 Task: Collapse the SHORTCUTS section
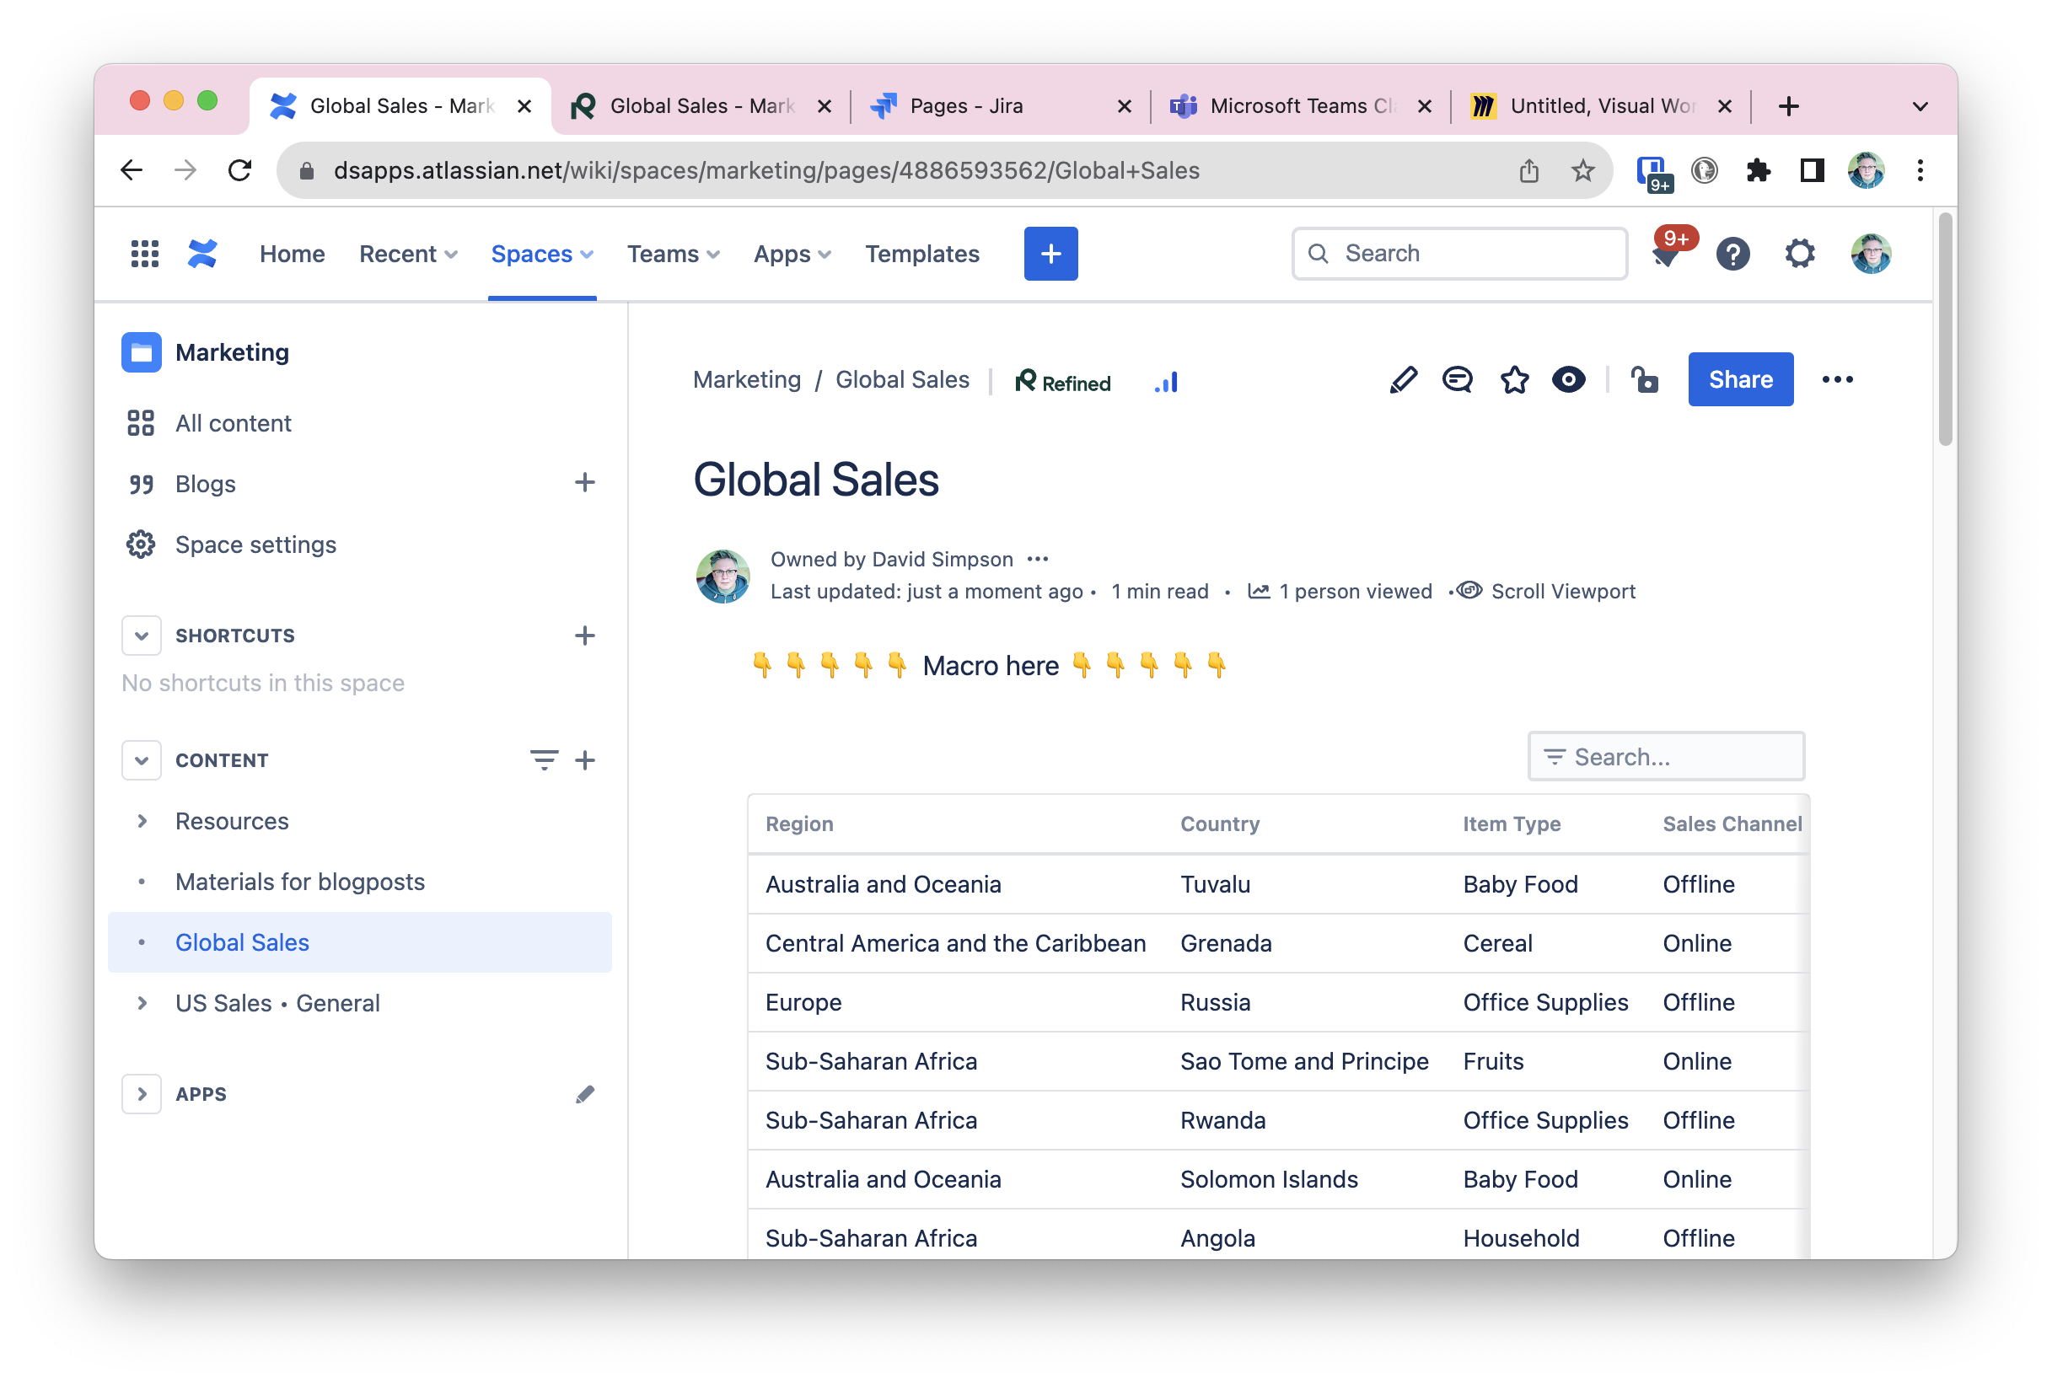[x=142, y=636]
